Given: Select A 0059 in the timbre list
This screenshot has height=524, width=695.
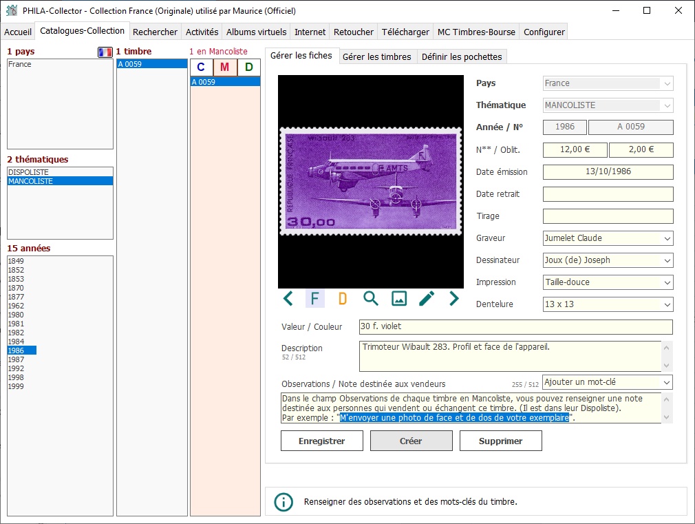Looking at the screenshot, I should coord(152,64).
